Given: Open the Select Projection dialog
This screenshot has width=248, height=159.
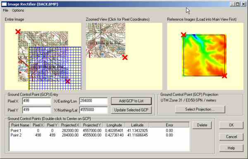Looking at the screenshot, I should [200, 109].
